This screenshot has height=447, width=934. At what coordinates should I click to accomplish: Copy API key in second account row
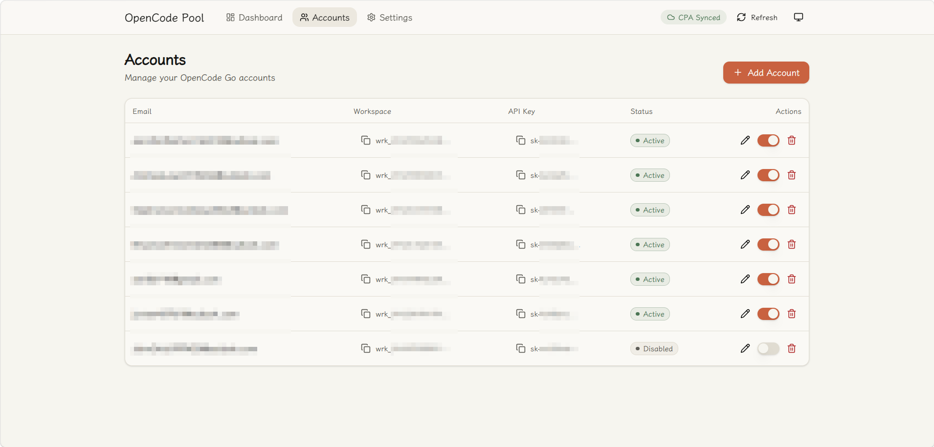[x=521, y=175]
